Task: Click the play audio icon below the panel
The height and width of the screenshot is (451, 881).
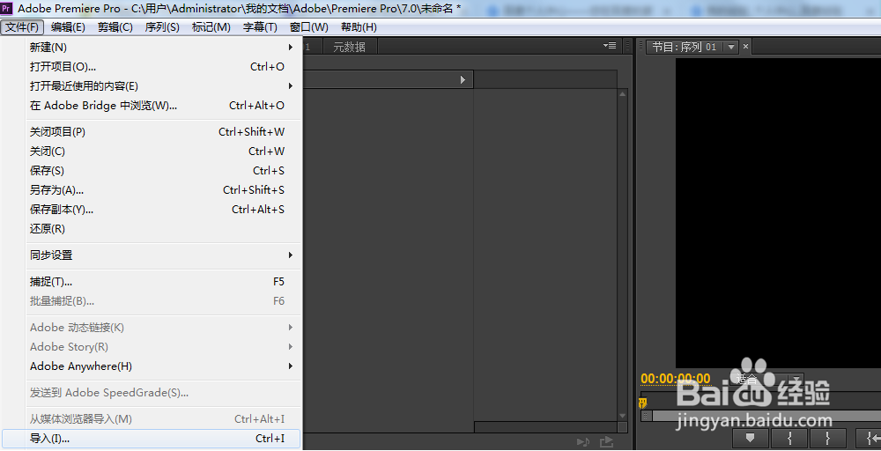Action: coord(584,442)
